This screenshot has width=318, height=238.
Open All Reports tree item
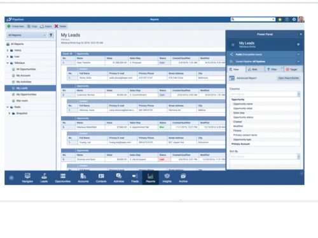click(x=17, y=44)
